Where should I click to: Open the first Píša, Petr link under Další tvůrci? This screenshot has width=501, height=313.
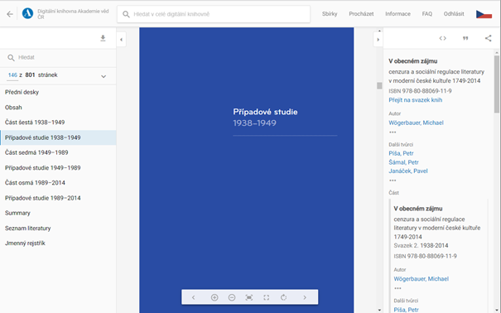pyautogui.click(x=401, y=153)
